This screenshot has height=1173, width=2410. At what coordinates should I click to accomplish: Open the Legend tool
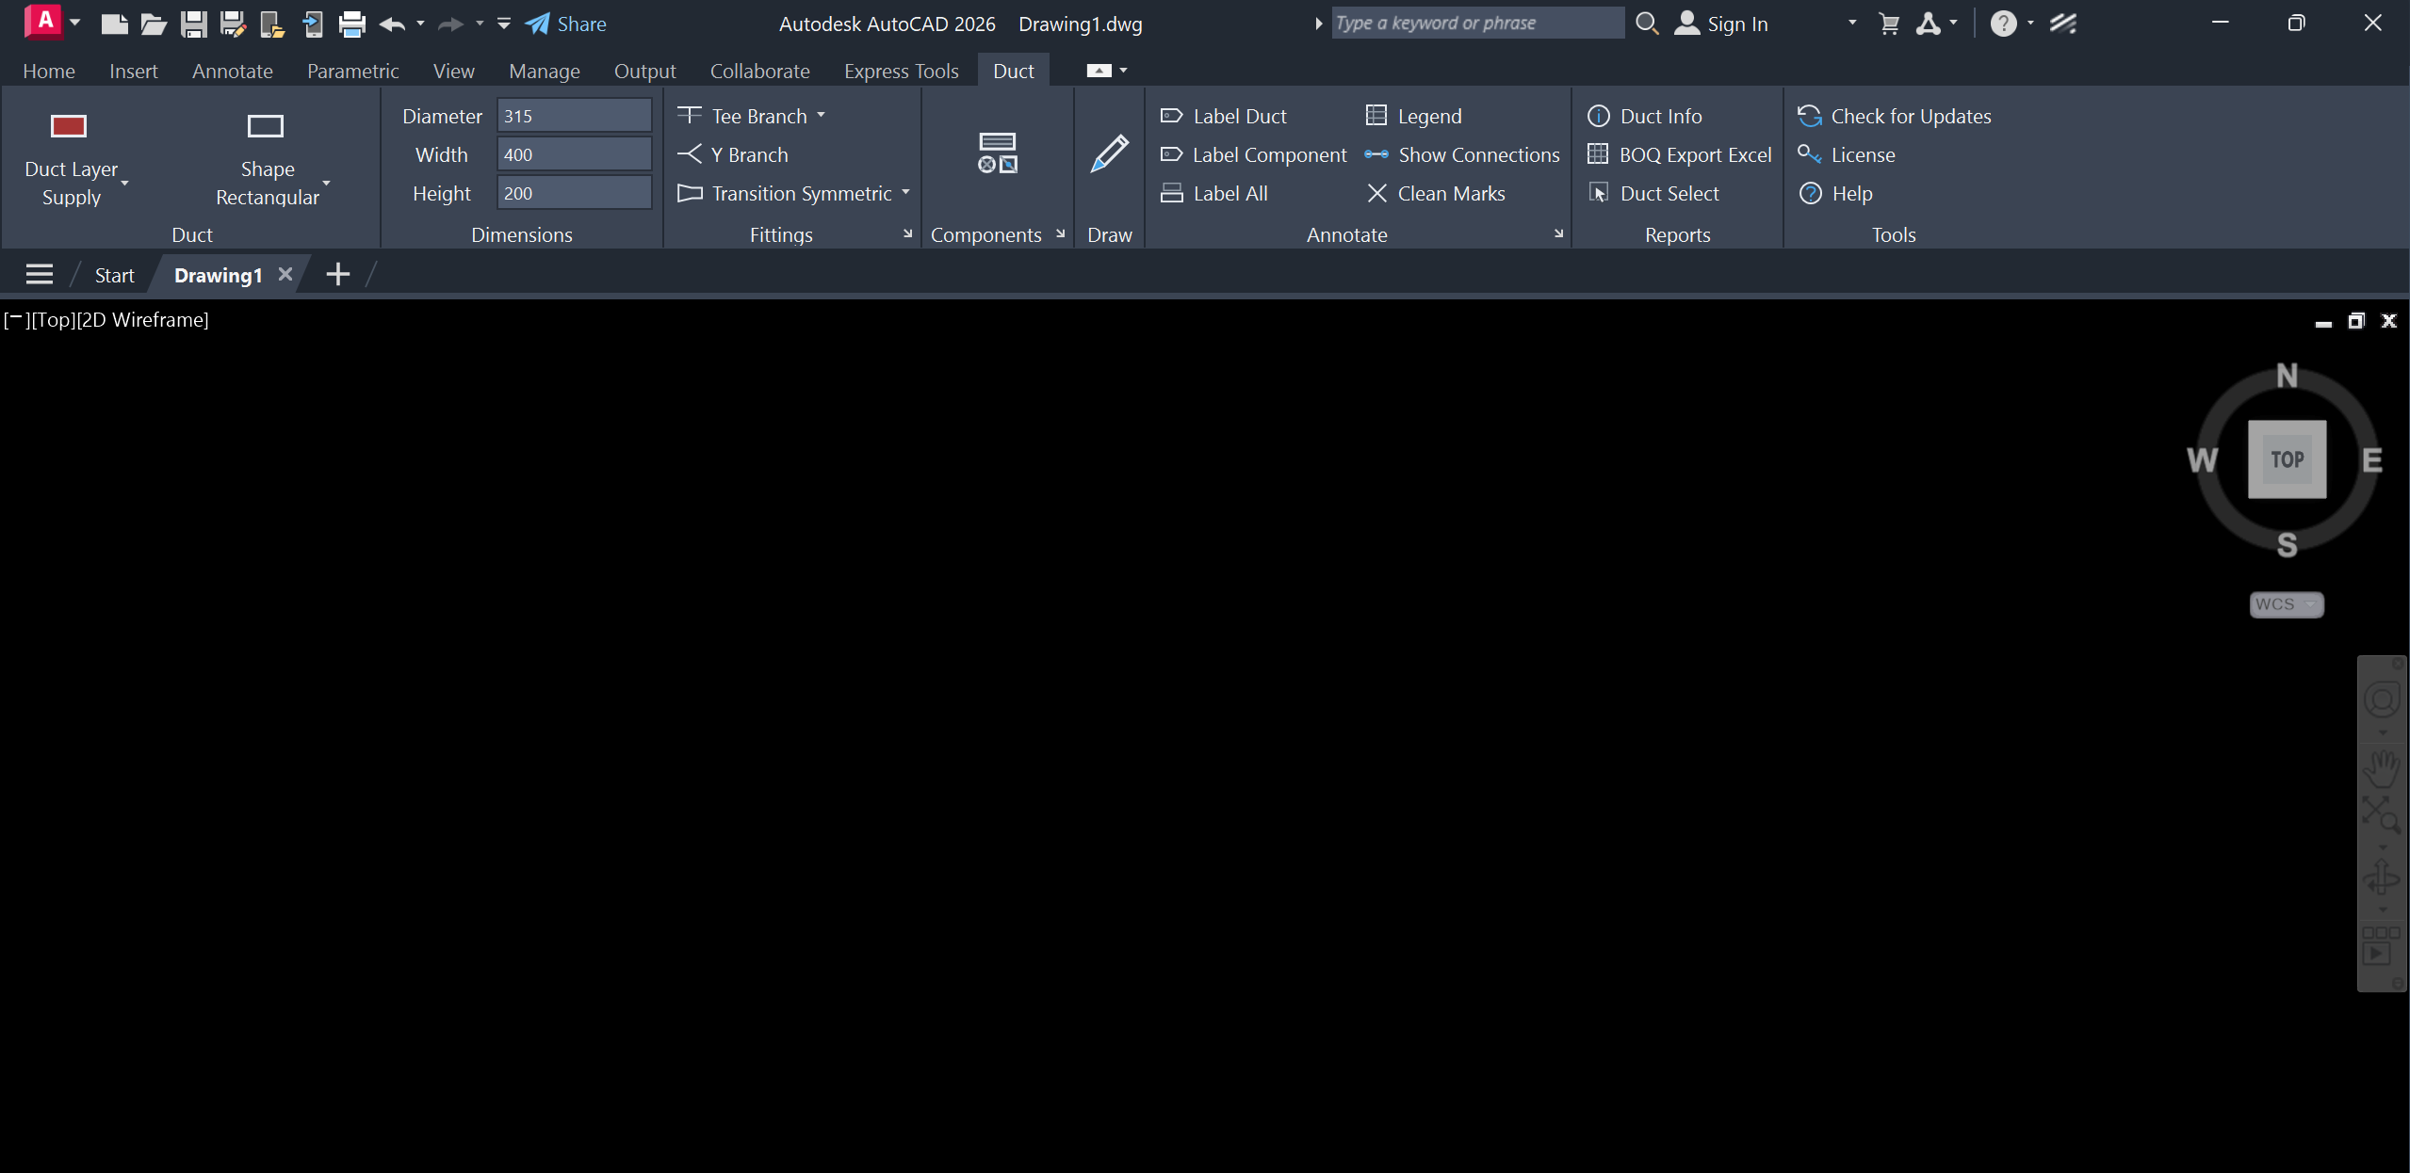pyautogui.click(x=1413, y=116)
